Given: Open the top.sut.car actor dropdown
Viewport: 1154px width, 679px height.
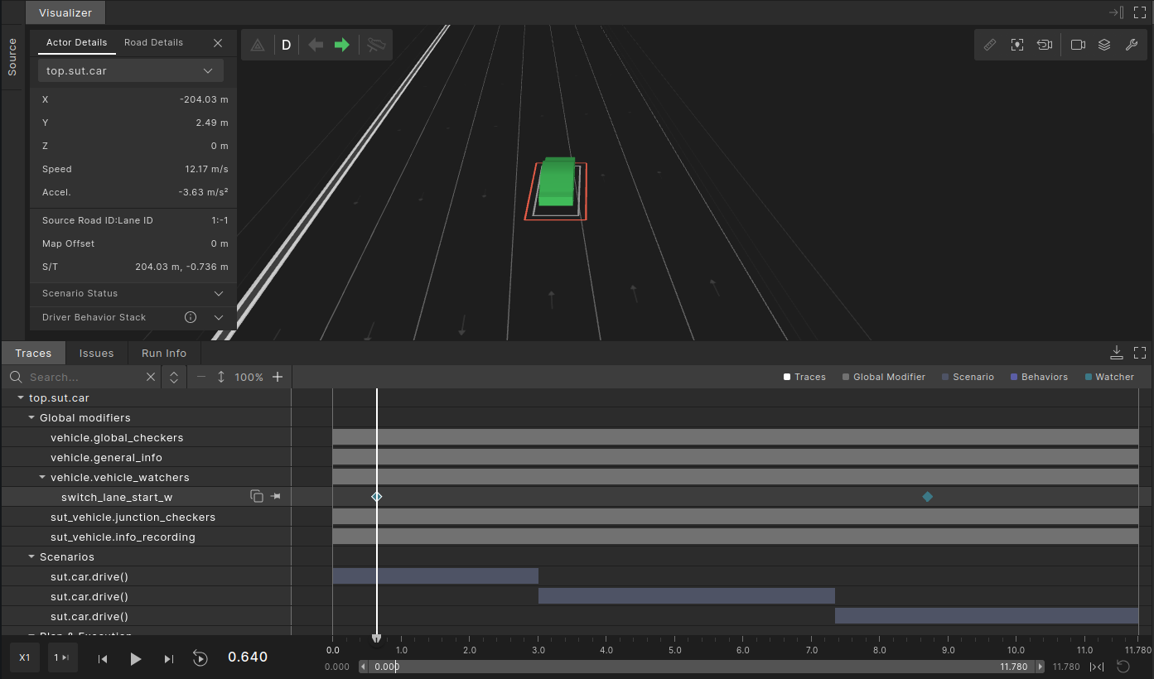Looking at the screenshot, I should coord(131,71).
